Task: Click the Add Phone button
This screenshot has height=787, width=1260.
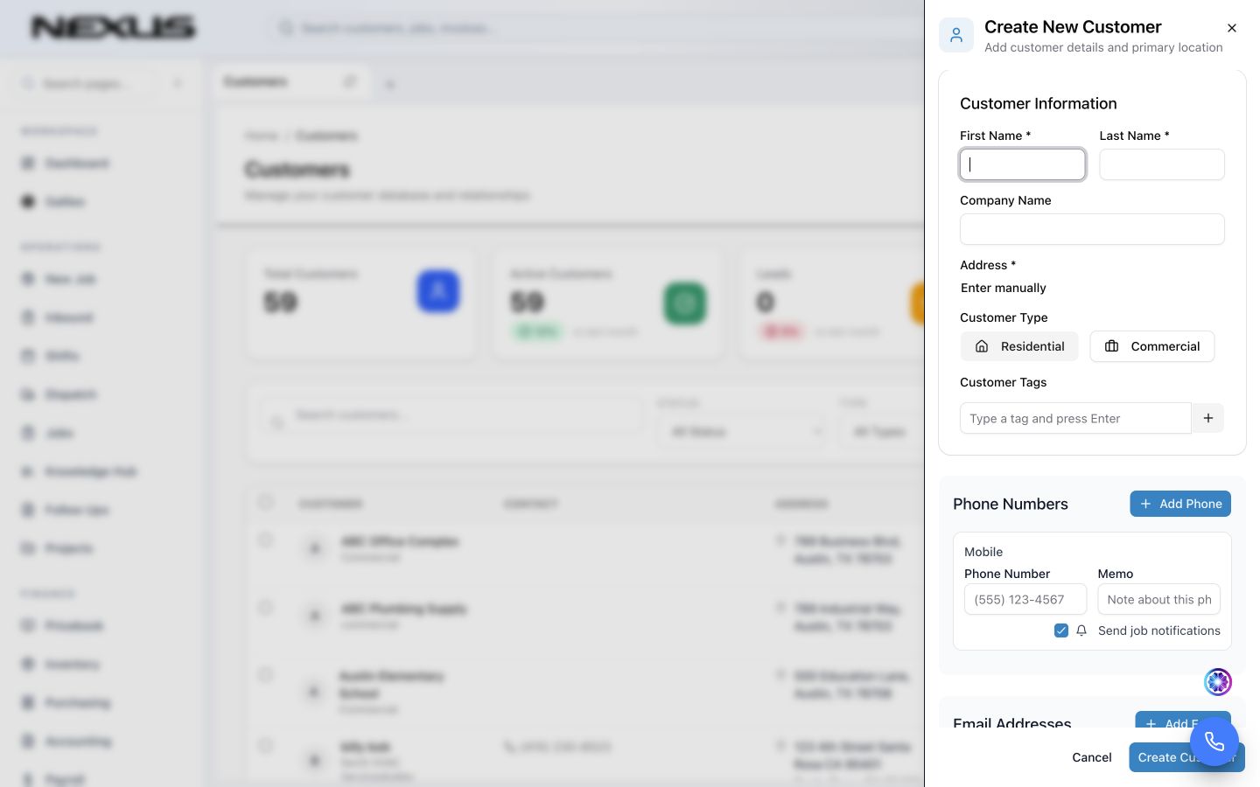Action: (1179, 504)
